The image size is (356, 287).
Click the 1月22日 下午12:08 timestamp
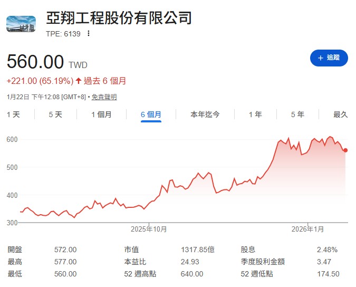tap(33, 97)
